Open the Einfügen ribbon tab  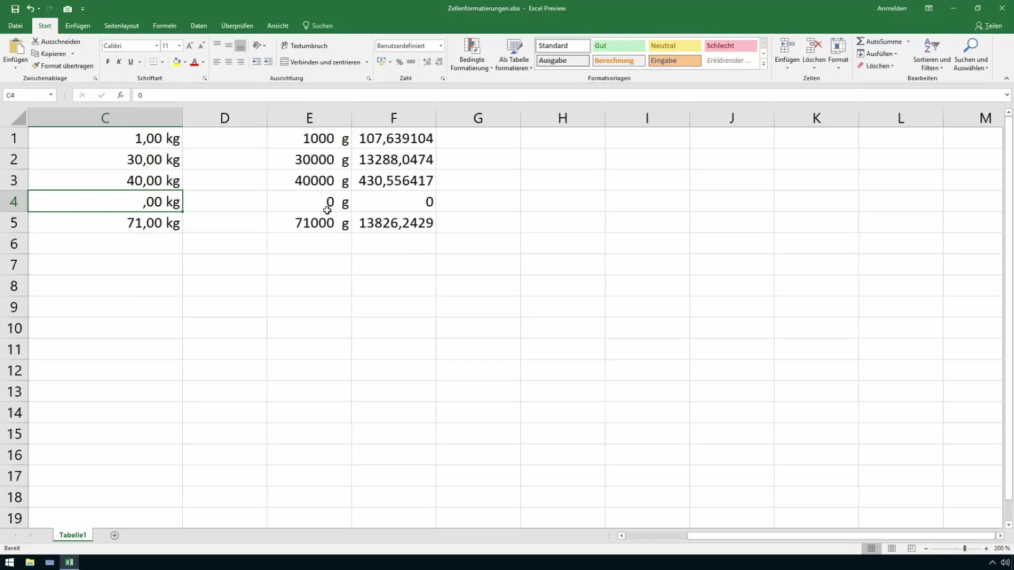pyautogui.click(x=78, y=26)
